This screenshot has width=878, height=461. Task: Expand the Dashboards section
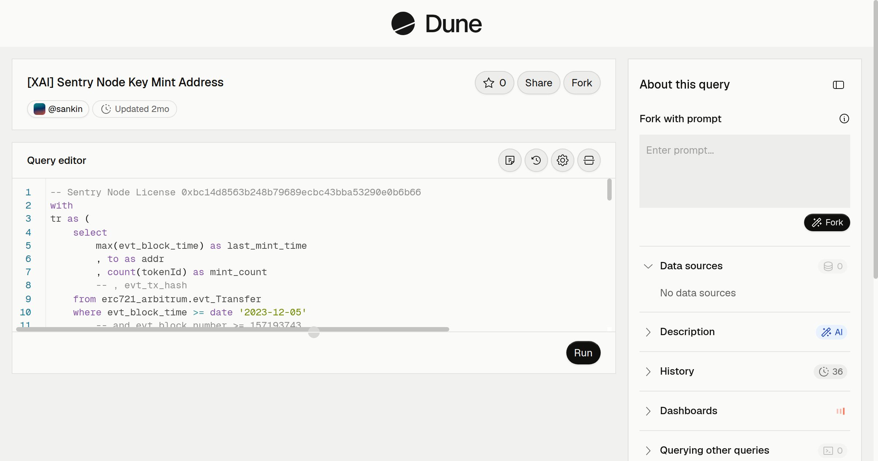pos(648,411)
